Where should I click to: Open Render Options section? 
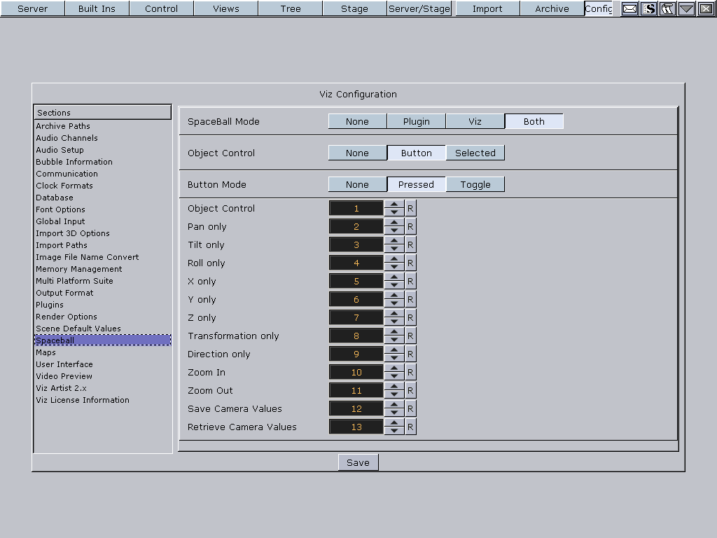pos(67,317)
